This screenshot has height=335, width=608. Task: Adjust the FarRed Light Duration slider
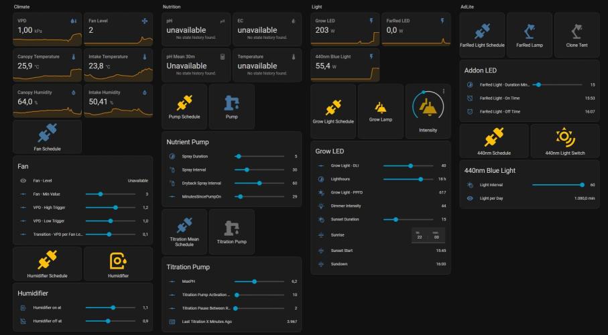pyautogui.click(x=557, y=84)
